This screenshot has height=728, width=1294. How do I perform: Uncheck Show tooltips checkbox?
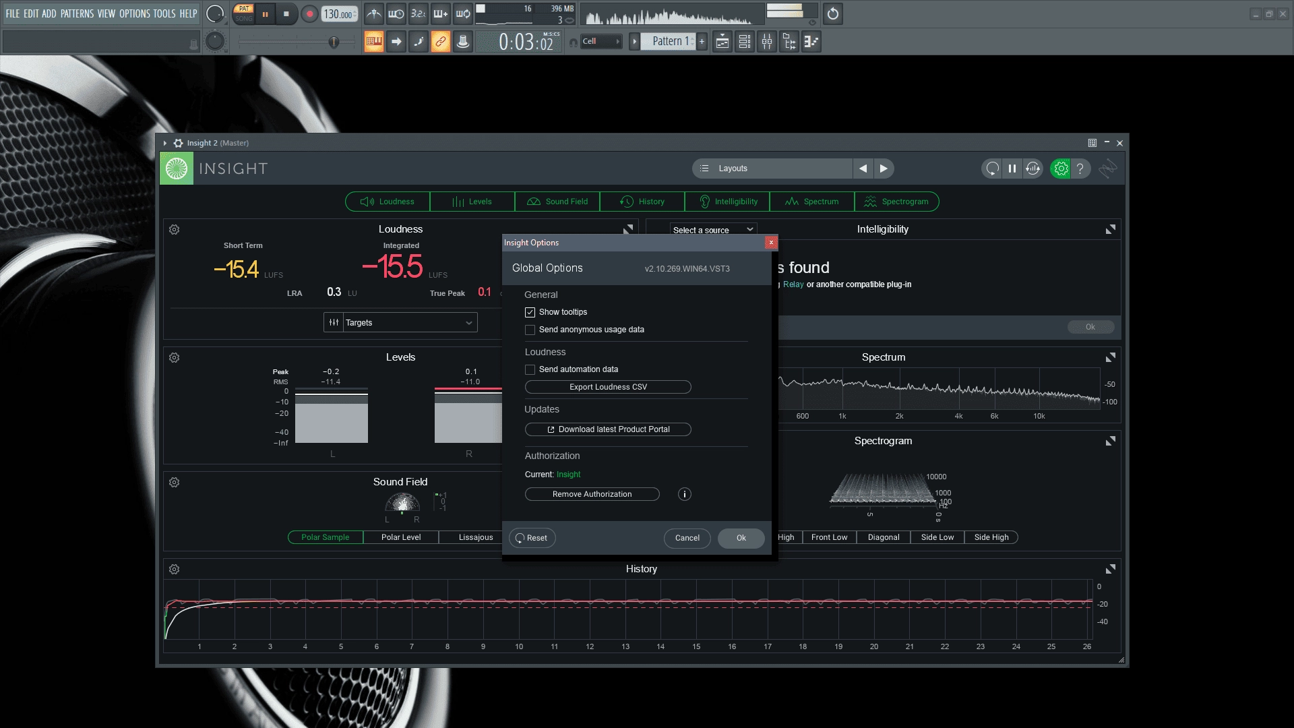click(x=530, y=312)
